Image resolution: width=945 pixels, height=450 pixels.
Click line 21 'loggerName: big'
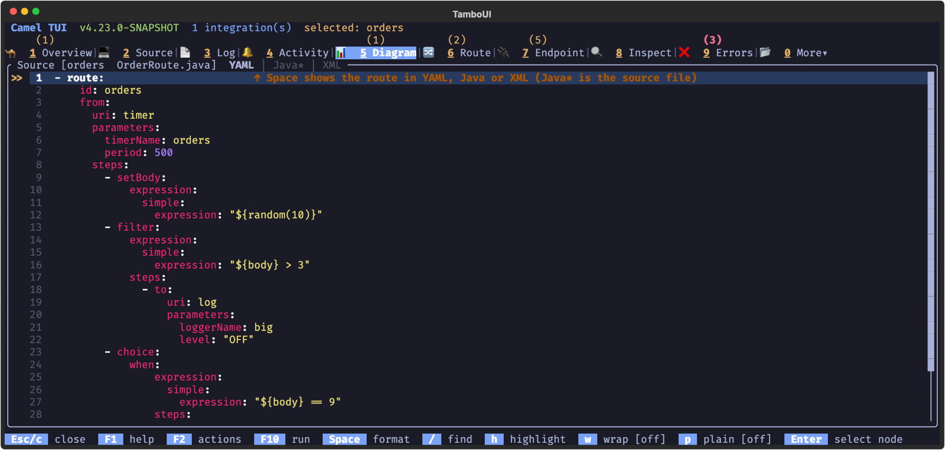pos(226,327)
